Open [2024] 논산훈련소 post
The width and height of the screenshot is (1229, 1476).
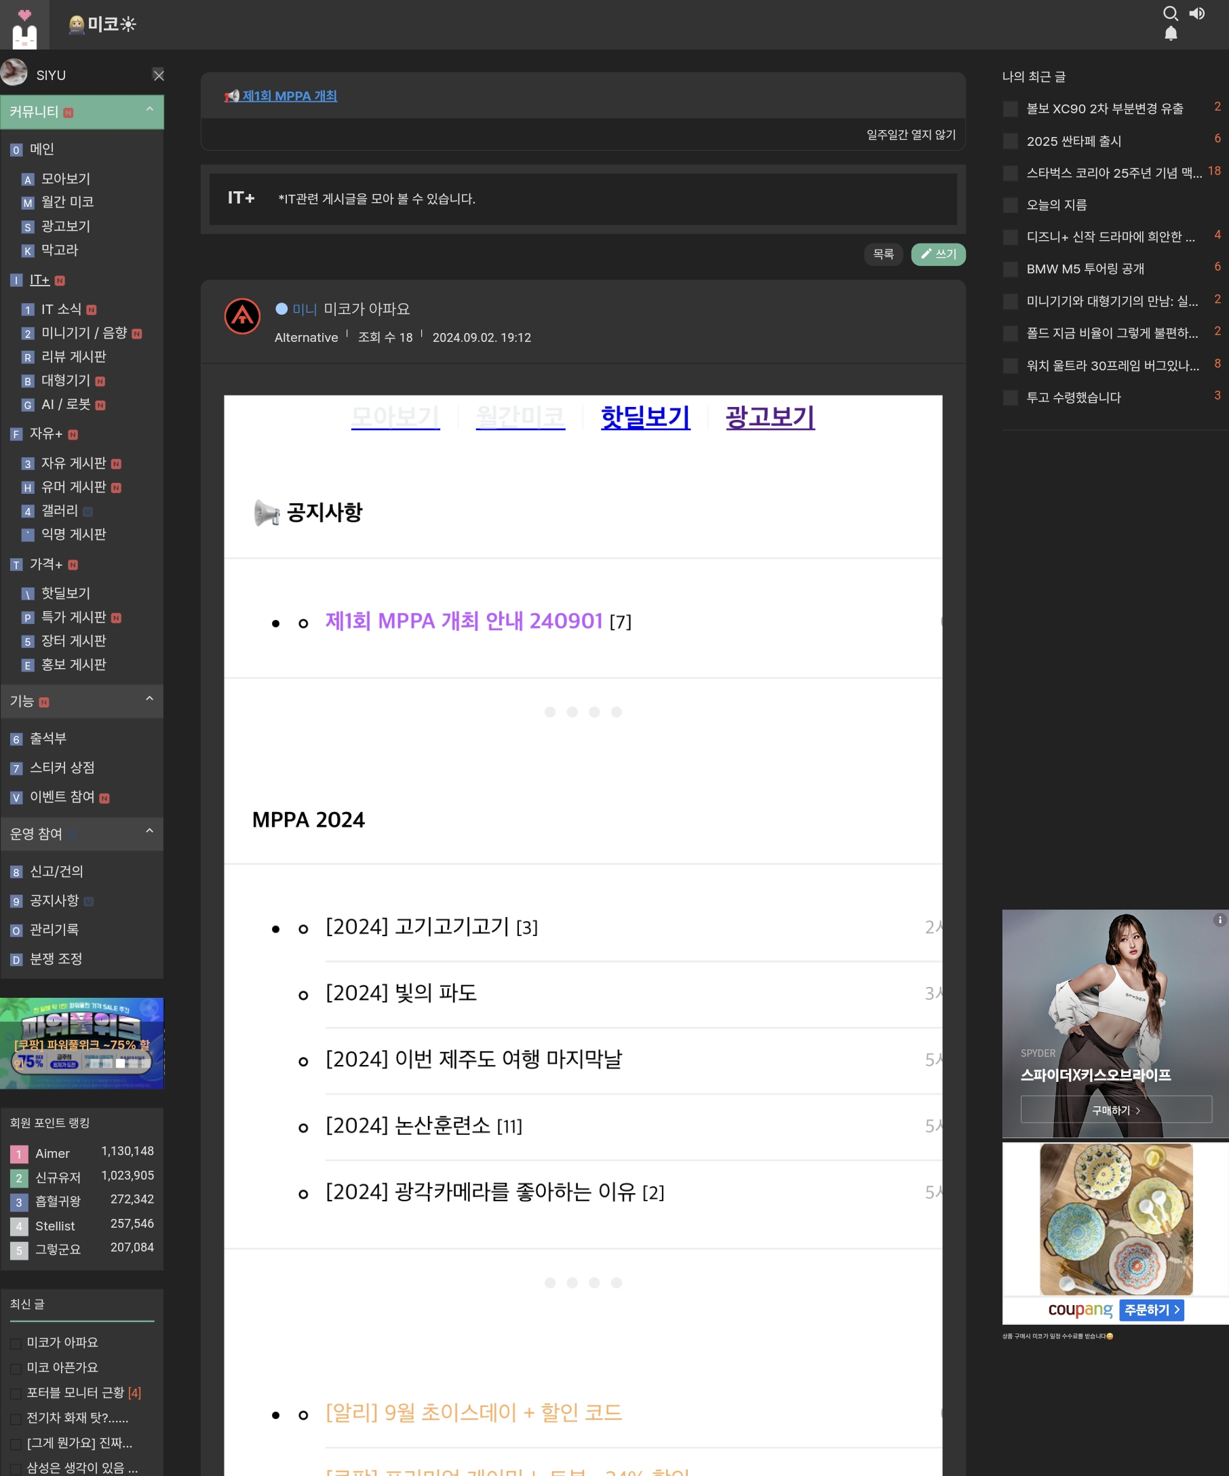click(408, 1125)
